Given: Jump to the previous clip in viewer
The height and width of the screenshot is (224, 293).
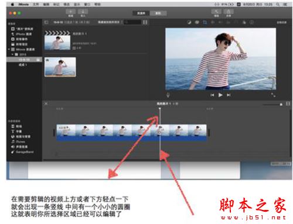Looking at the screenshot, I should (212, 95).
